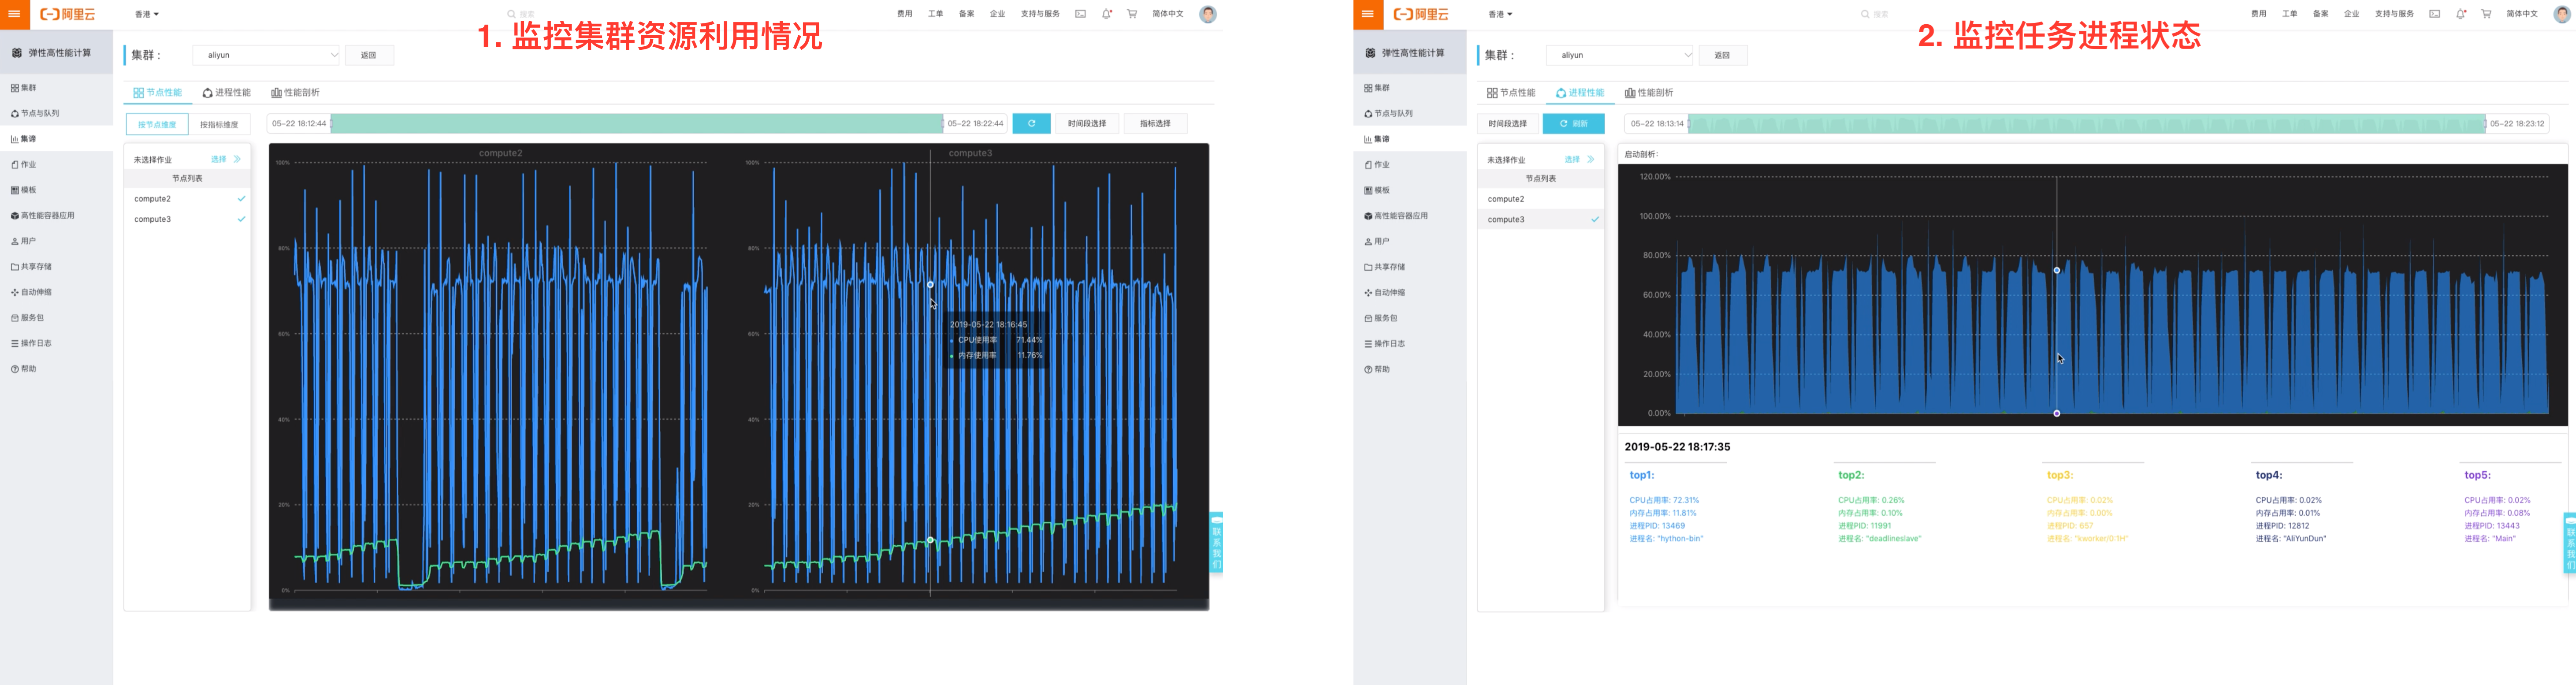Open the 香港 region selector in right console
This screenshot has height=685, width=2576.
pos(1501,14)
